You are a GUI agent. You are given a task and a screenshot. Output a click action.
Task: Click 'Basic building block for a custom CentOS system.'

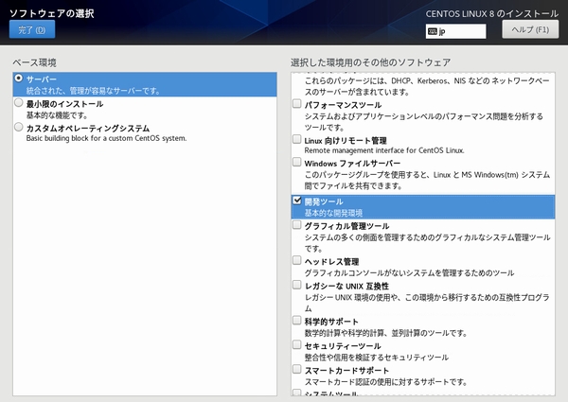(x=106, y=138)
